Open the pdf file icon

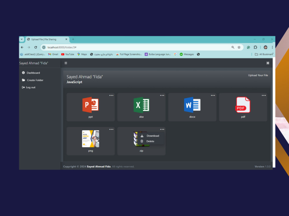click(x=243, y=105)
